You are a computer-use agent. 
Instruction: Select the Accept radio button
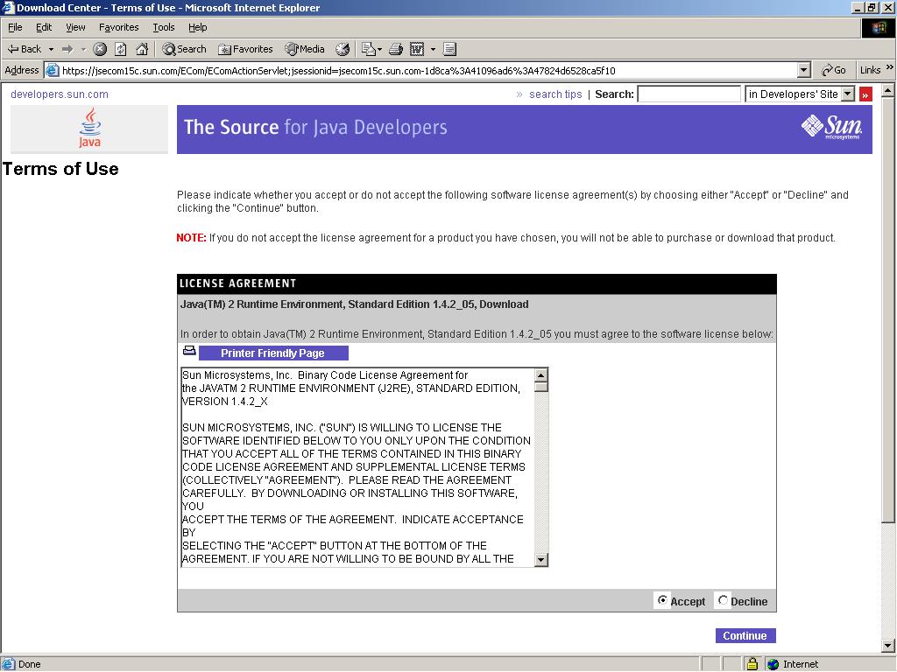point(662,600)
